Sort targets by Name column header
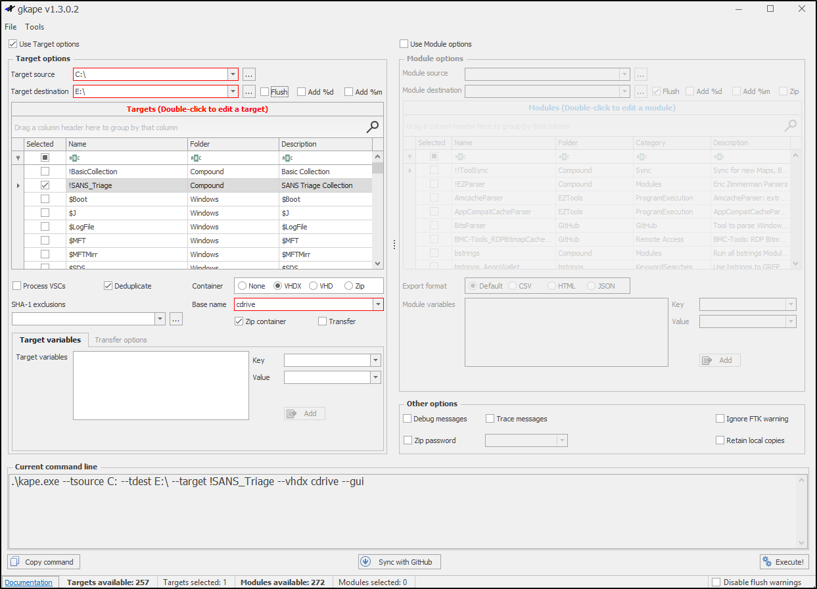Image resolution: width=817 pixels, height=589 pixels. pos(126,144)
